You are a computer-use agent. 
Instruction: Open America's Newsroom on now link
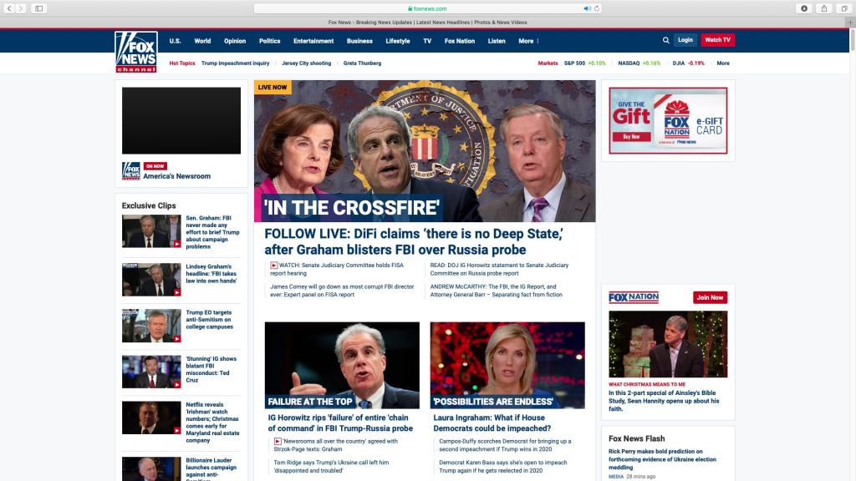[x=177, y=176]
